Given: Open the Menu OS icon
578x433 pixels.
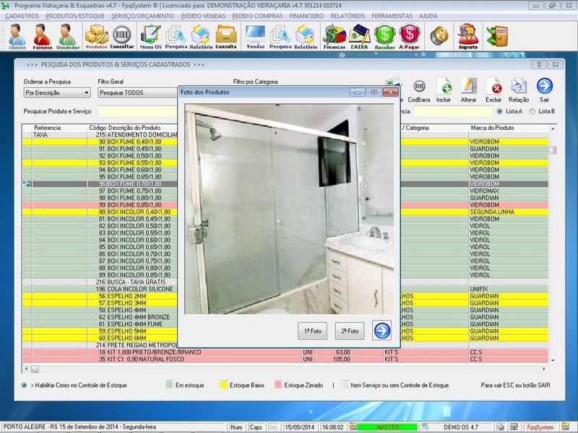Looking at the screenshot, I should click(151, 36).
